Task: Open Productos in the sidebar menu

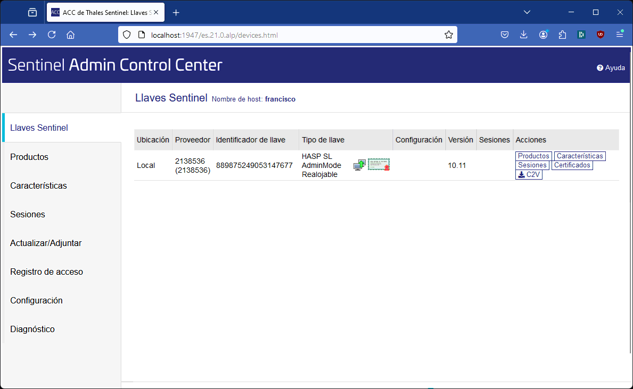Action: 29,157
